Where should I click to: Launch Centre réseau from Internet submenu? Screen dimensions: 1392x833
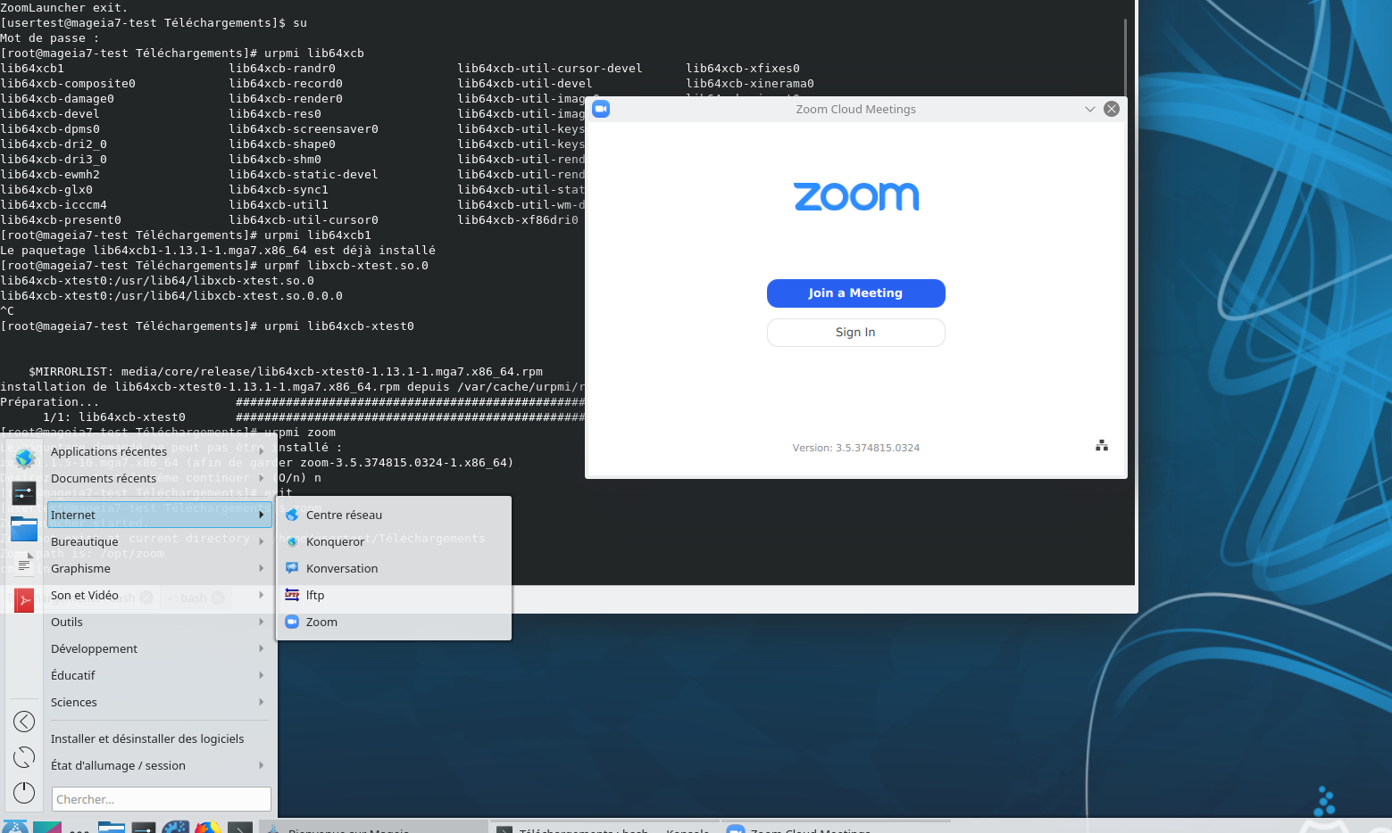click(x=394, y=515)
